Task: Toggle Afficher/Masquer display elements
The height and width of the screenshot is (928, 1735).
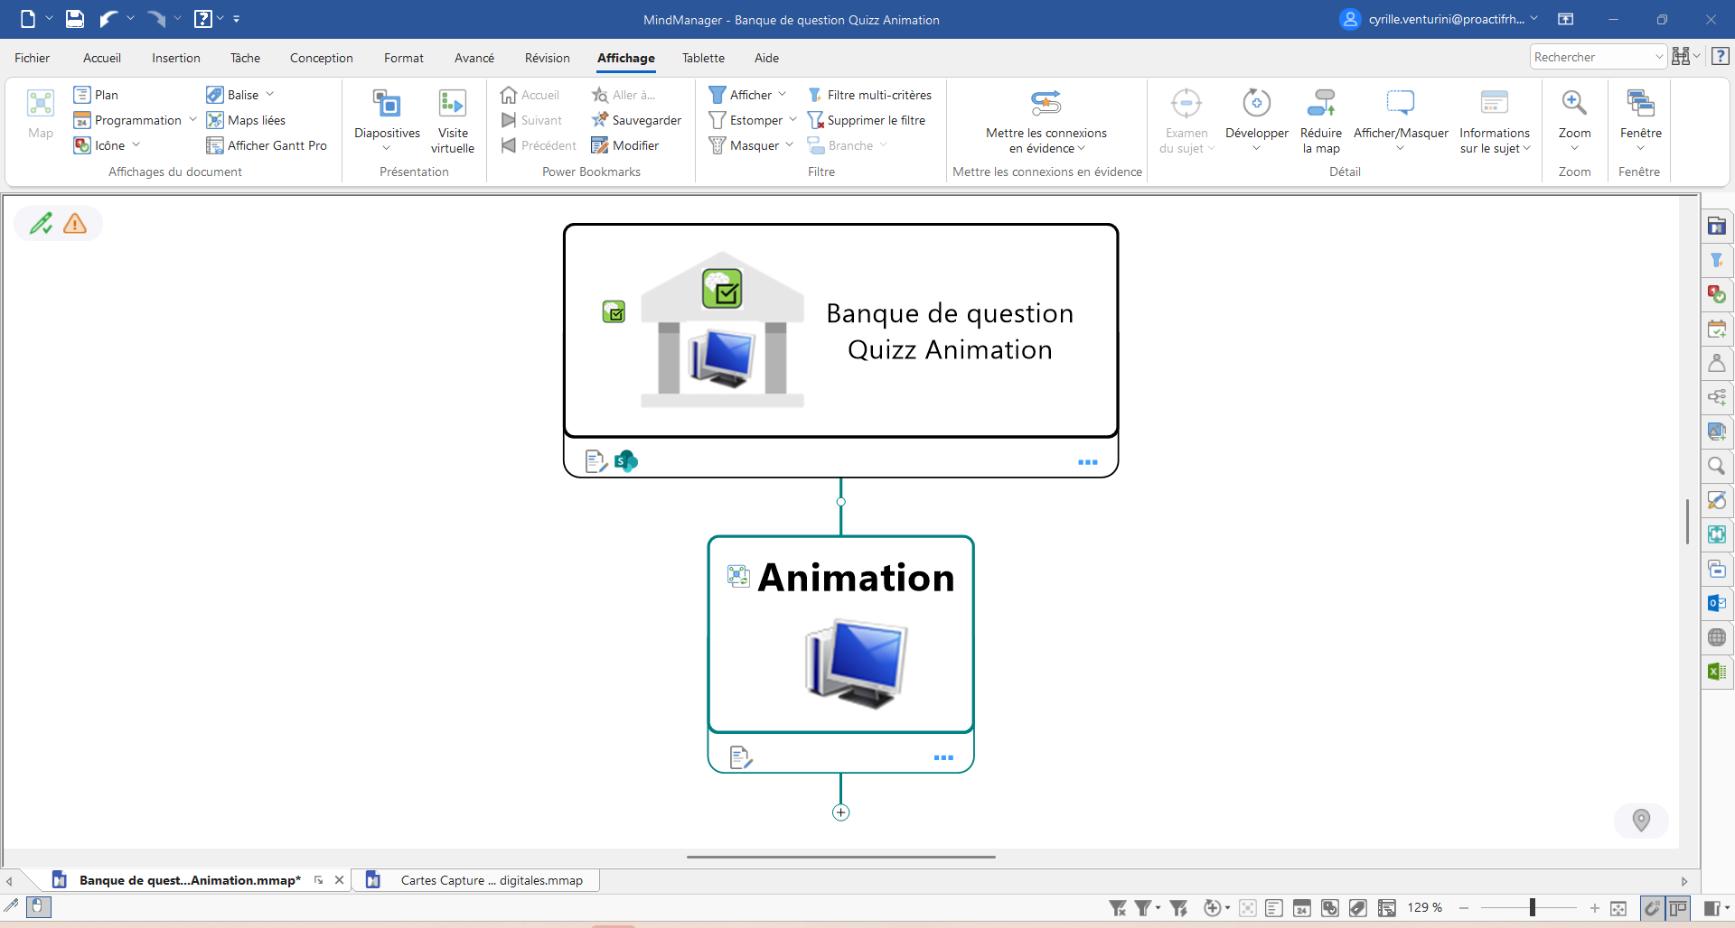Action: pos(1400,105)
